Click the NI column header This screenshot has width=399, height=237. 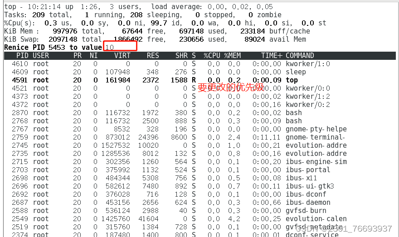(x=94, y=55)
